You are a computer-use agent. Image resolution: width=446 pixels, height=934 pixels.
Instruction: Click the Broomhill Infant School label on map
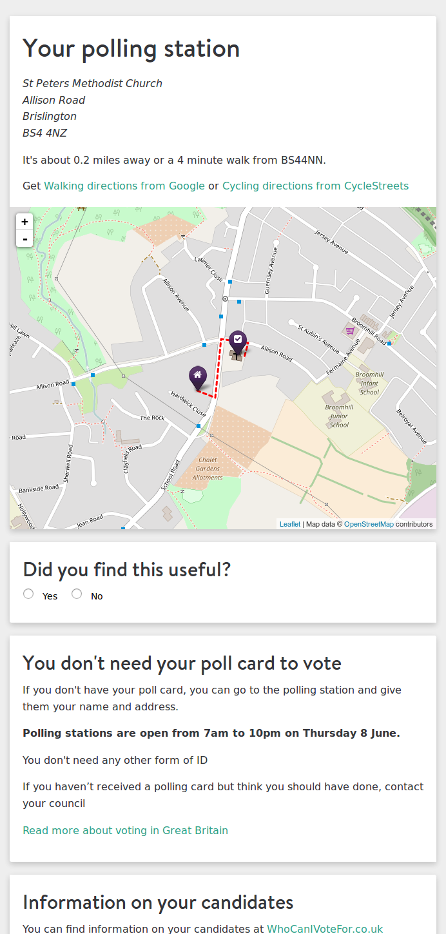(369, 384)
